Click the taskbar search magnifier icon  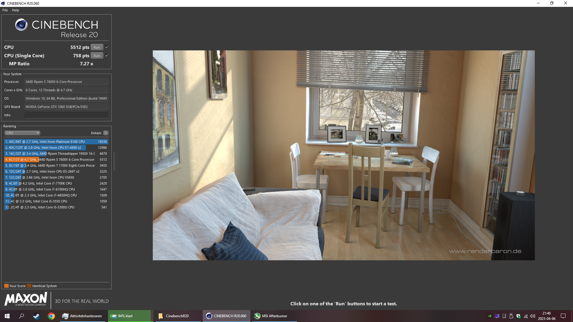click(21, 316)
